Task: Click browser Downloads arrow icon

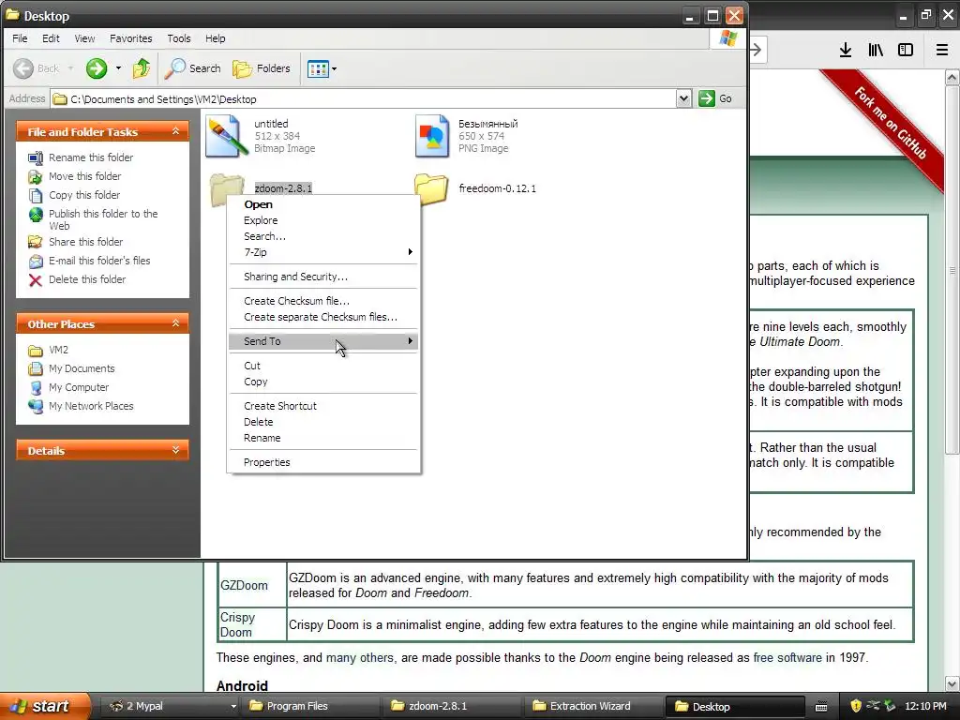Action: pyautogui.click(x=846, y=50)
